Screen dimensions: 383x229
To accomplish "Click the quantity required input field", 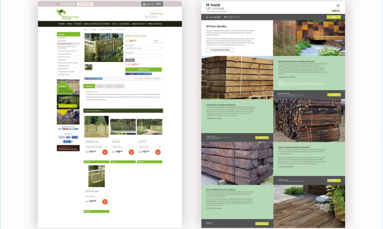I will [x=144, y=56].
